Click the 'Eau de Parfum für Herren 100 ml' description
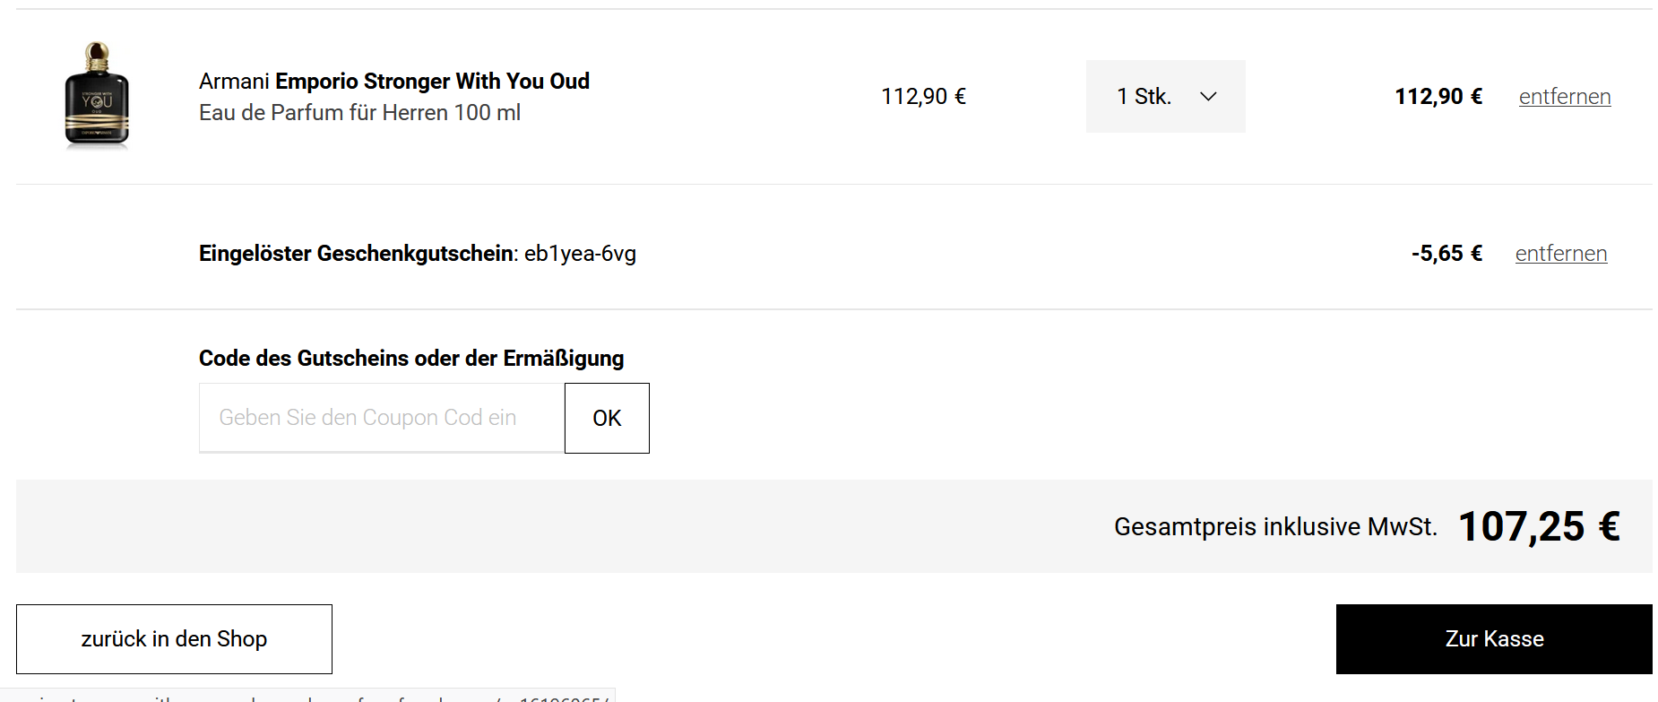 [x=359, y=113]
